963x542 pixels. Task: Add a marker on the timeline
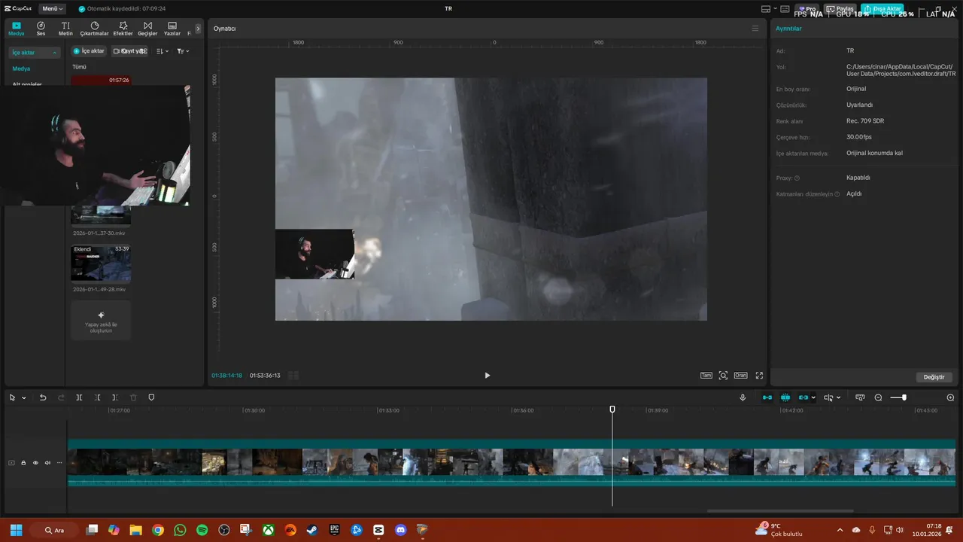pos(151,397)
